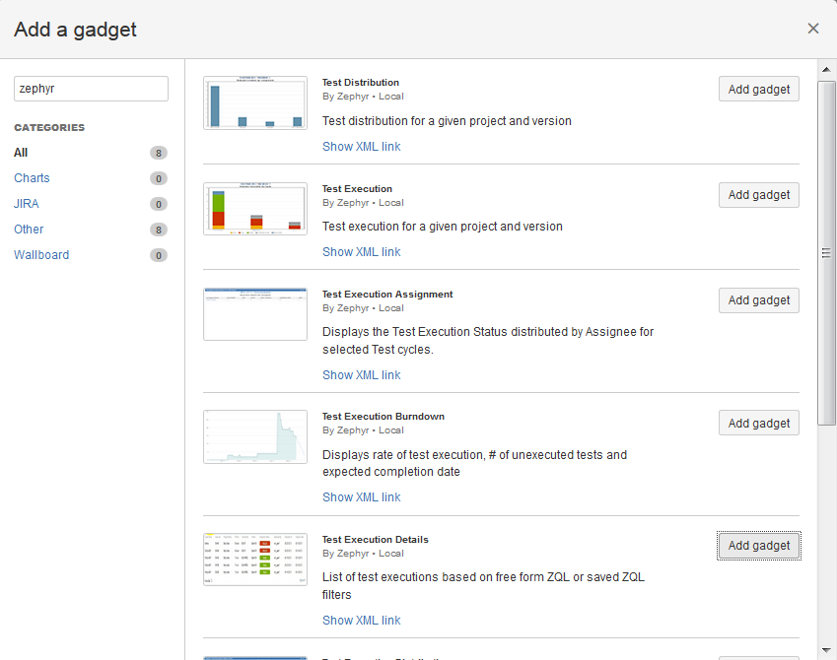Click the scrollbar down arrow
The width and height of the screenshot is (837, 660).
(827, 650)
